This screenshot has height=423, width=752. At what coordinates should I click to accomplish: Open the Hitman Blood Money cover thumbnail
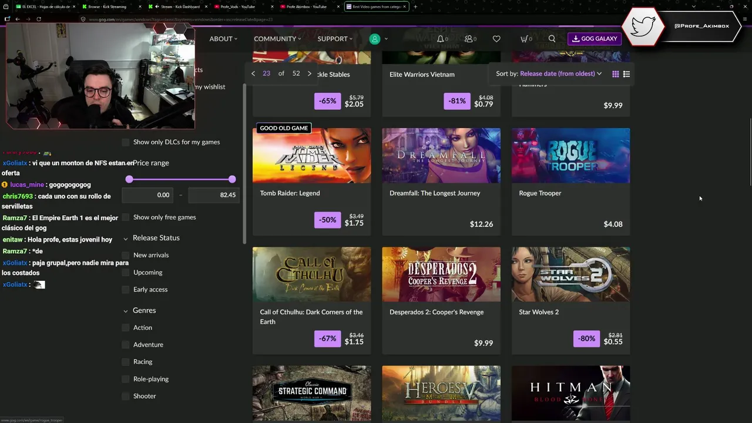(570, 393)
